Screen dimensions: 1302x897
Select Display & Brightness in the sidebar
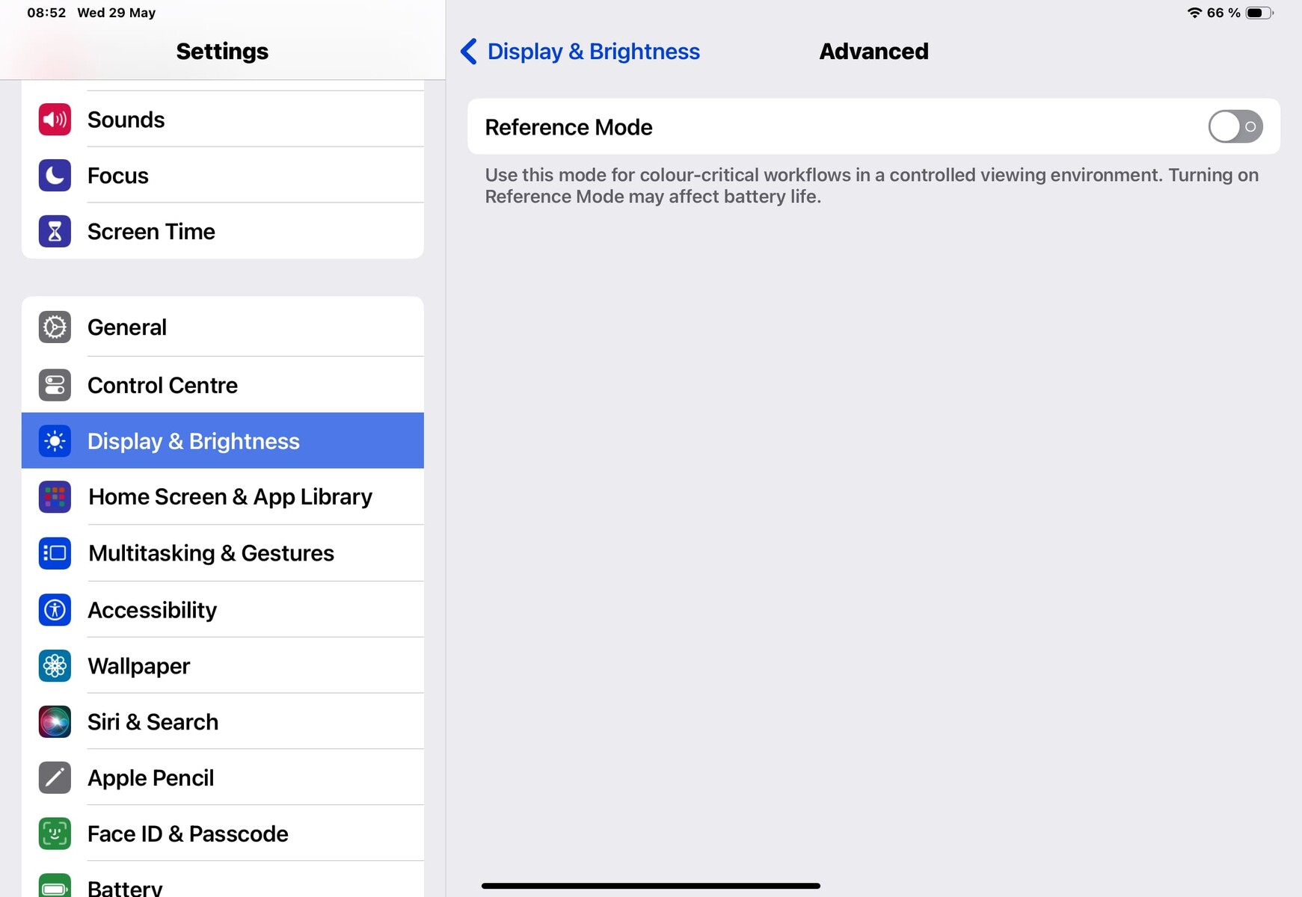click(223, 441)
